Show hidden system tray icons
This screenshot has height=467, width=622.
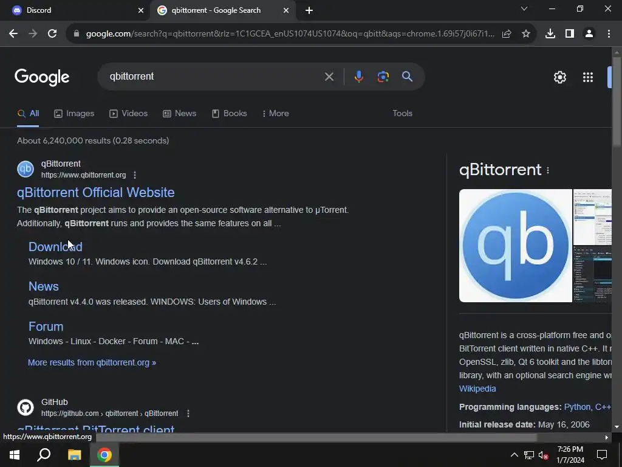pos(514,455)
